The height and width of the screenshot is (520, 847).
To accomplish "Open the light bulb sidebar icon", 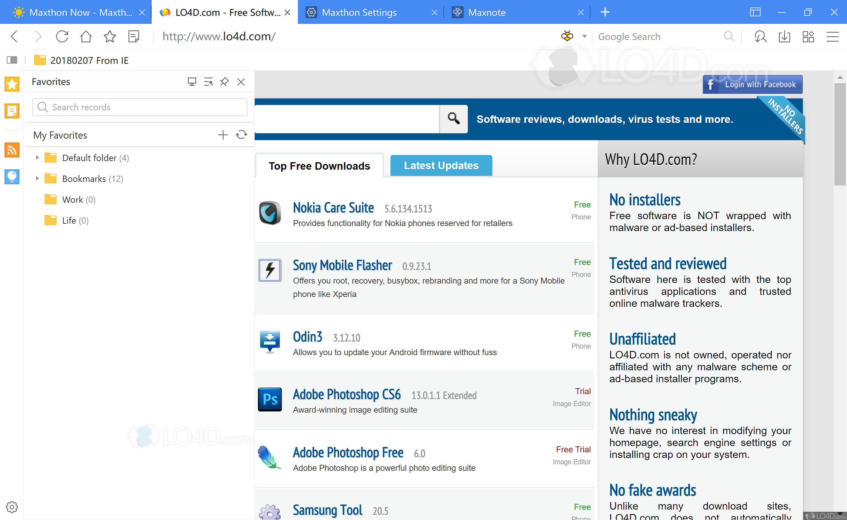I will point(12,177).
